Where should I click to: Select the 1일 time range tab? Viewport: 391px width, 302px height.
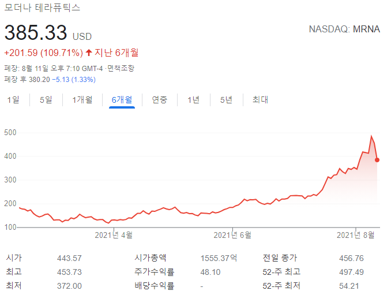(13, 100)
